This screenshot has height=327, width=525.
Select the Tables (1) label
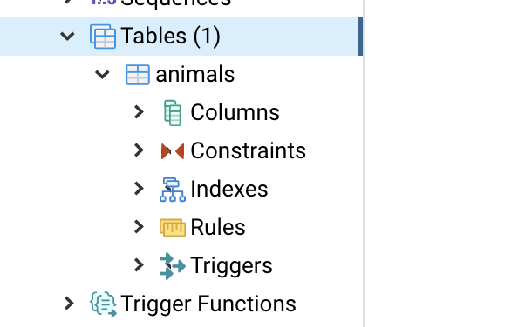pyautogui.click(x=170, y=36)
